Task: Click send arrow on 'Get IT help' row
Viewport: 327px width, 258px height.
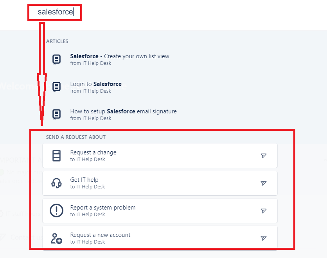Action: coord(264,183)
